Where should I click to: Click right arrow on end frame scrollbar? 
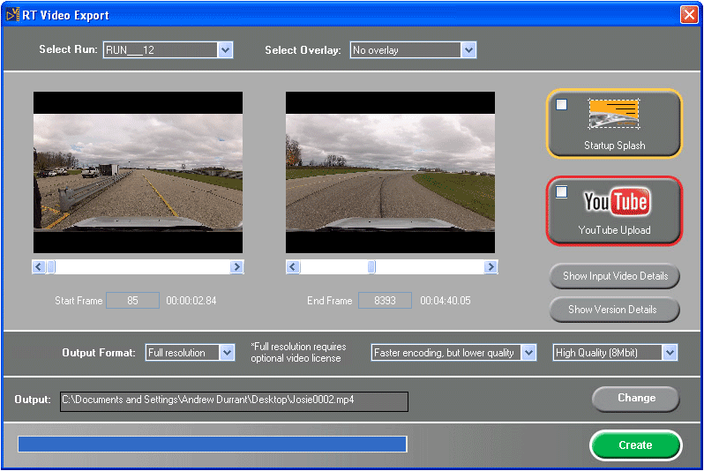tap(490, 266)
